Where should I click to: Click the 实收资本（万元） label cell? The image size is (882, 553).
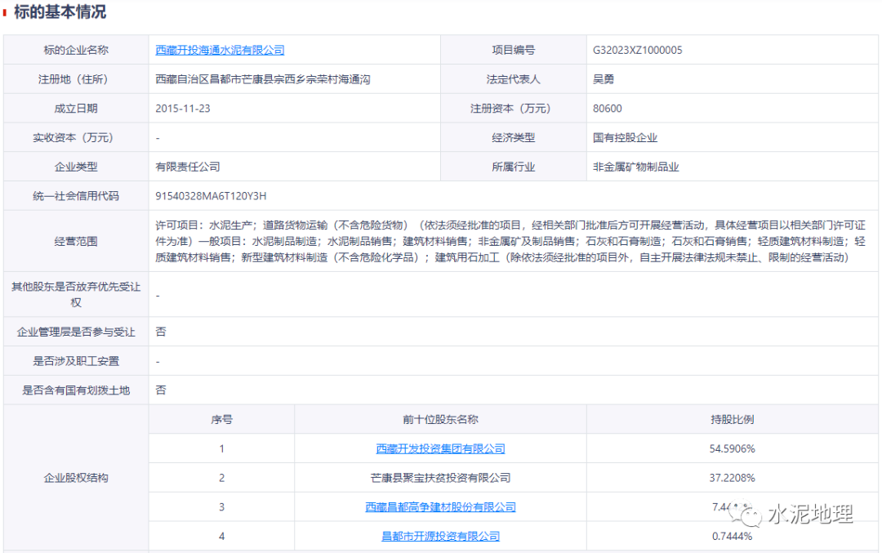(76, 138)
